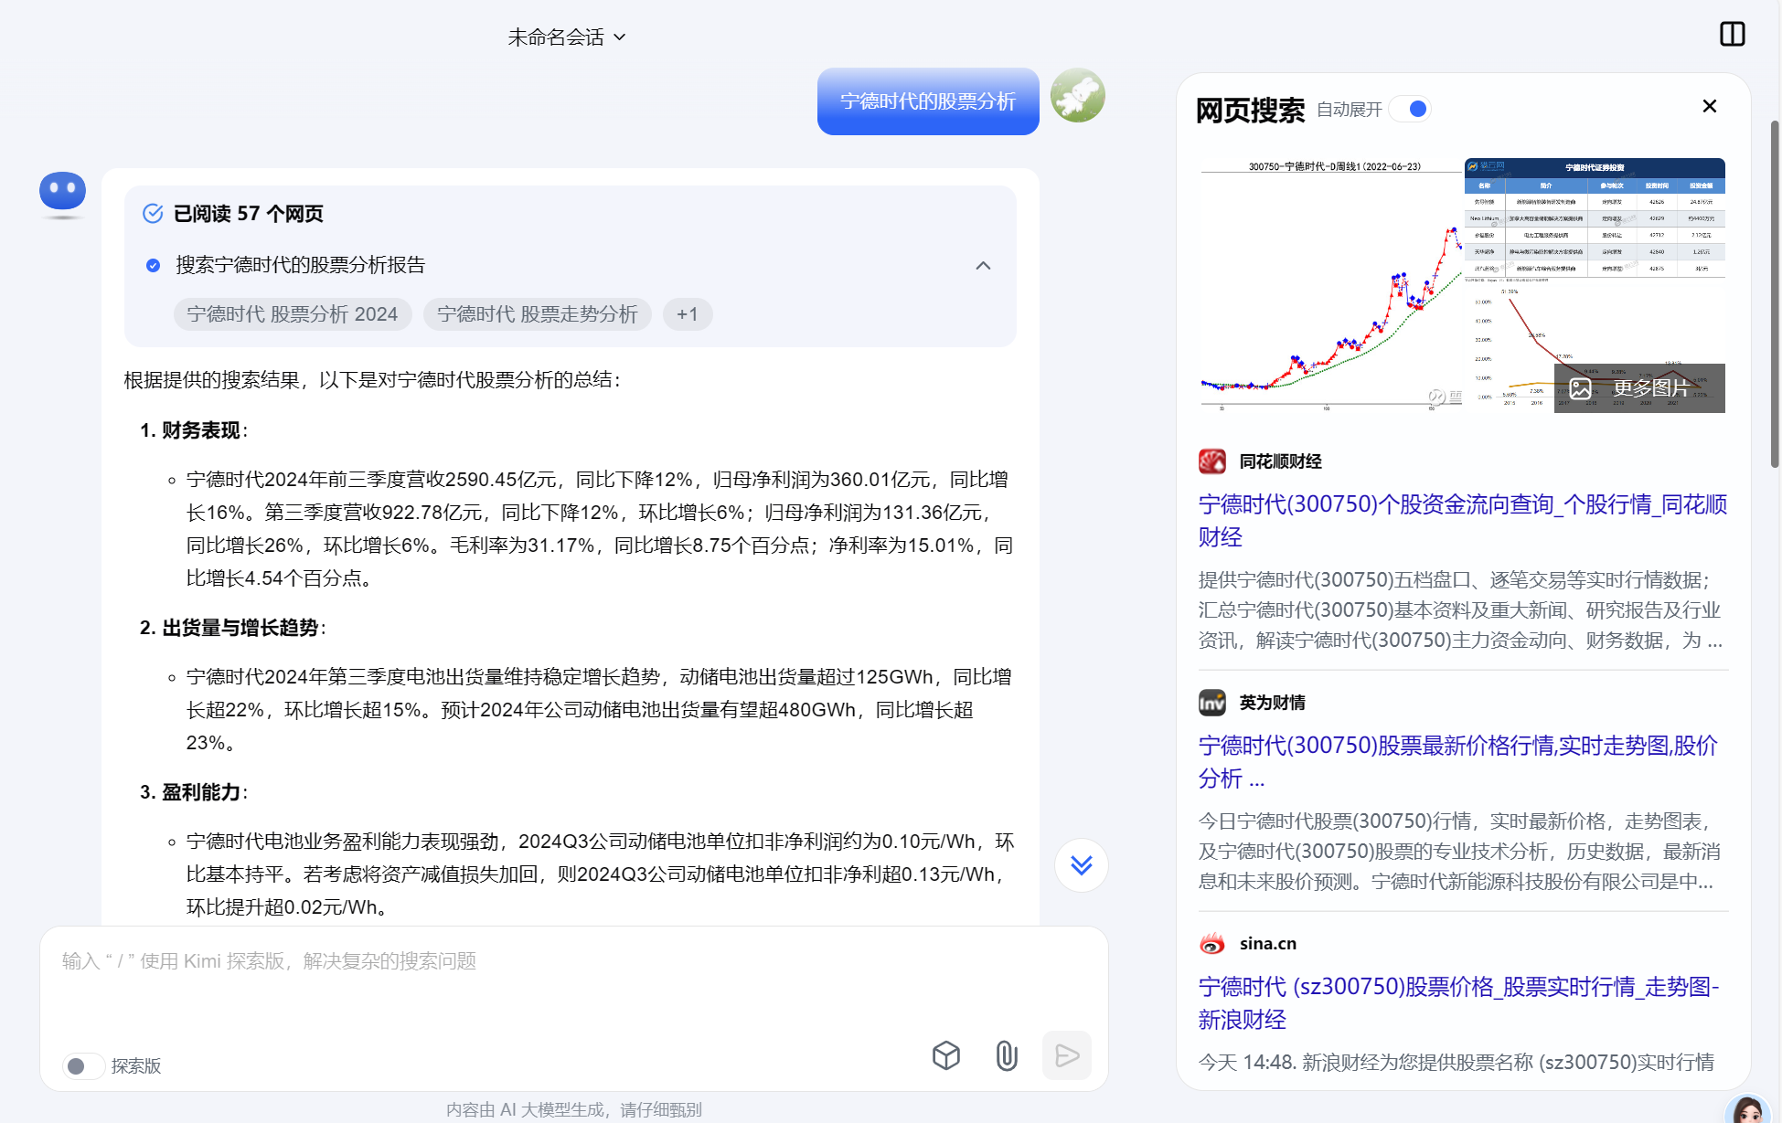The image size is (1782, 1123).
Task: Select the 宁德时代 股票走势分析 keyword chip
Action: click(x=537, y=314)
